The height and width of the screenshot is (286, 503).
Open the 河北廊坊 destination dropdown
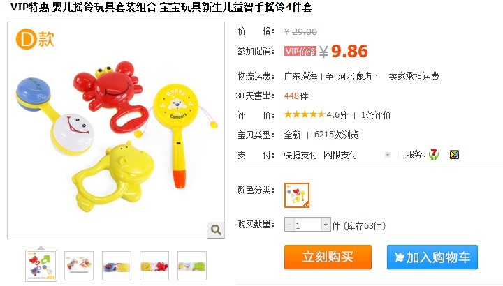point(358,76)
